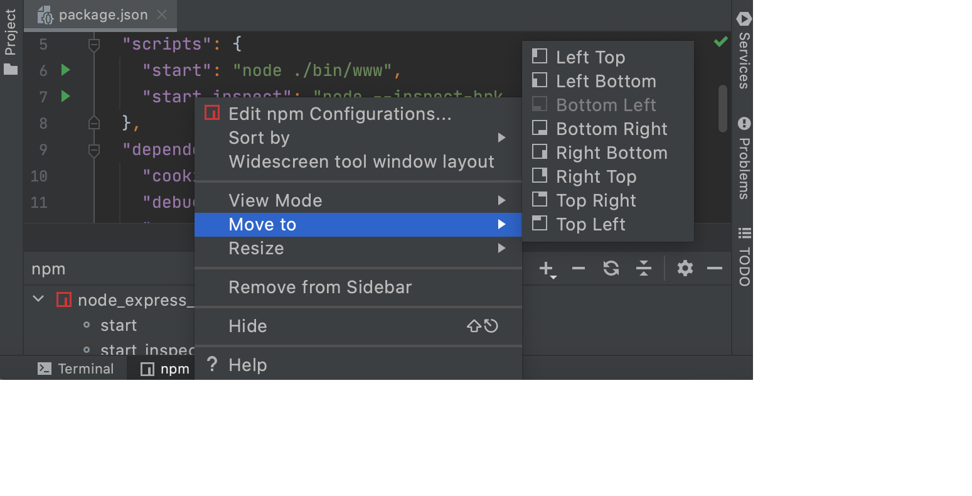The width and height of the screenshot is (972, 496).
Task: Collapse the dependencies block fold marker
Action: pyautogui.click(x=94, y=149)
